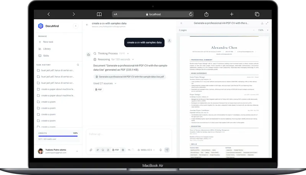Open the browser bookmarks book icon
Image resolution: width=306 pixels, height=175 pixels.
(99, 14)
